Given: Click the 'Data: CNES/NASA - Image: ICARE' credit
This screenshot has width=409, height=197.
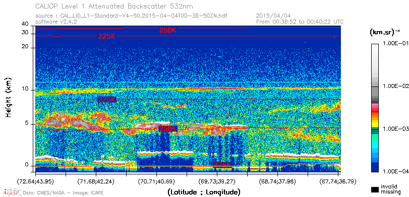Looking at the screenshot, I should tap(63, 193).
